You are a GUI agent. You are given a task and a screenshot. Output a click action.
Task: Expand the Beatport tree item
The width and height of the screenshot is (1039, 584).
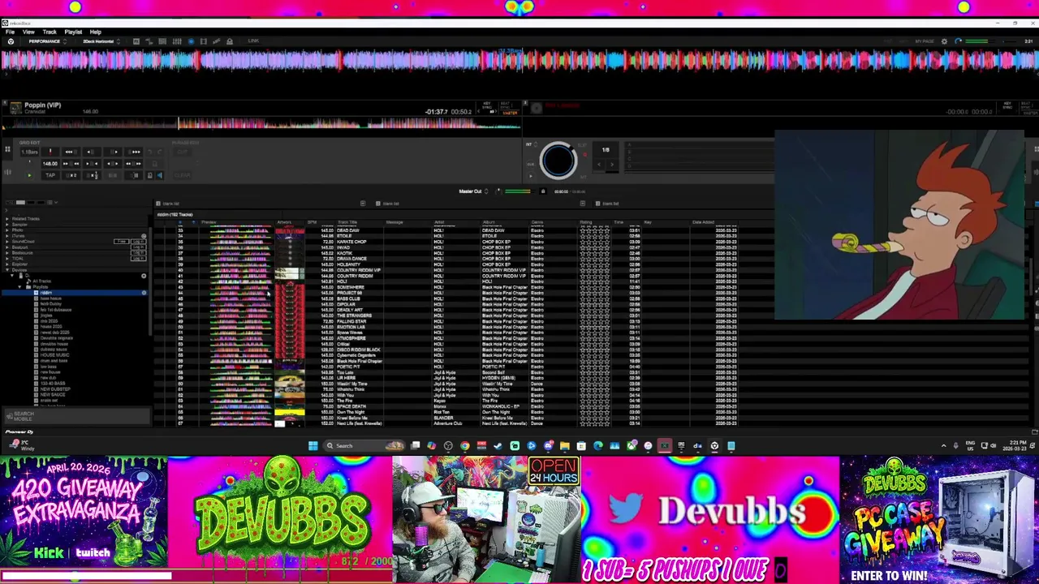[x=7, y=247]
